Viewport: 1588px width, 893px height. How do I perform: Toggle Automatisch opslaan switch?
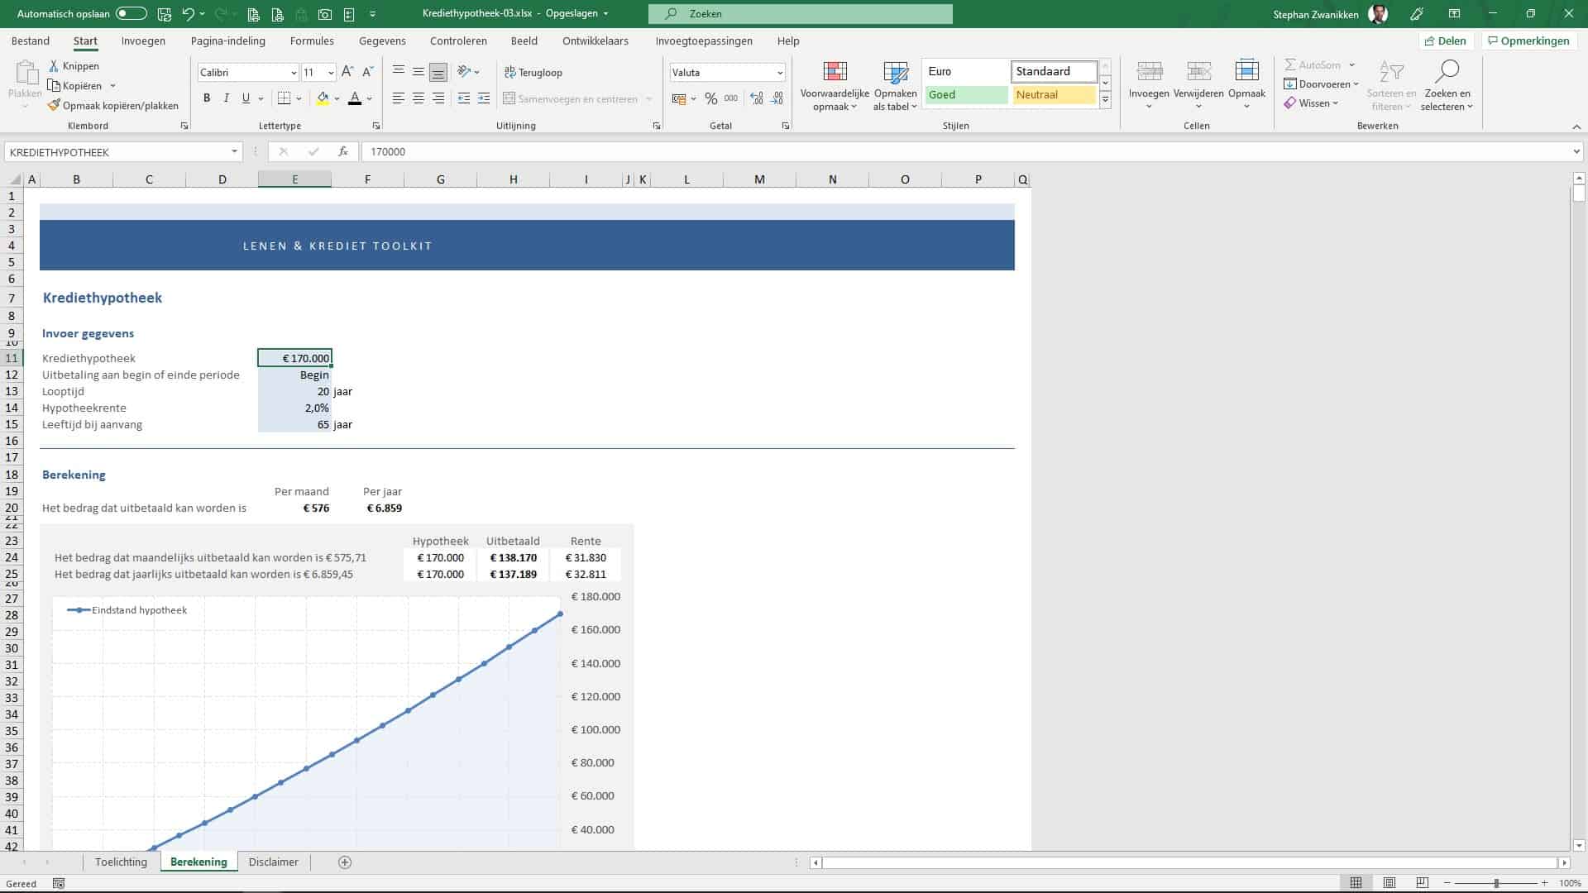(x=131, y=14)
